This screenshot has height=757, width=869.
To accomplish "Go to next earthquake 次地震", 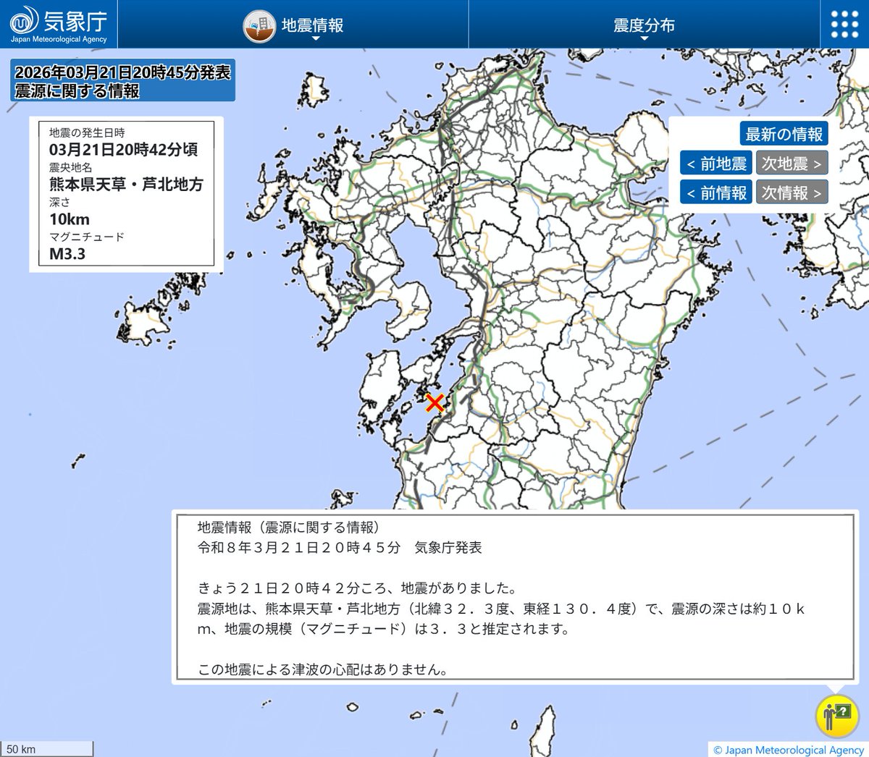I will (792, 163).
